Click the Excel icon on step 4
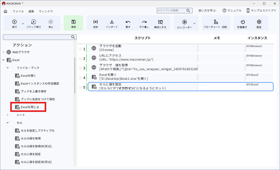 tap(94, 77)
